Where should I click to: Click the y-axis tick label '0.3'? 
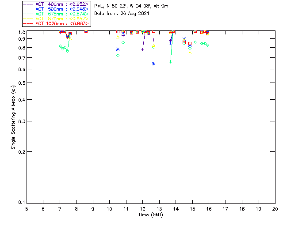22,121
